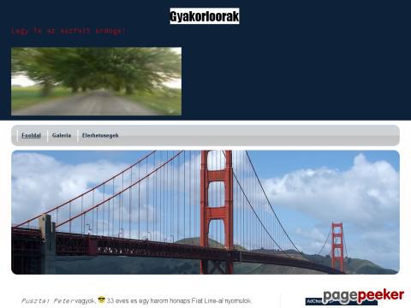Click the blurred tree-lined road image

coord(96,81)
